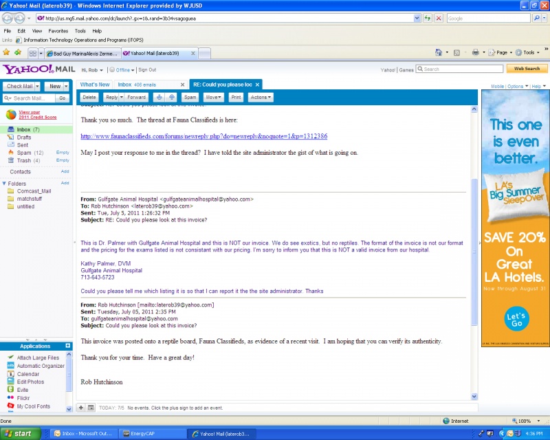
Task: Click the Attach Large Files application
Action: pyautogui.click(x=38, y=357)
